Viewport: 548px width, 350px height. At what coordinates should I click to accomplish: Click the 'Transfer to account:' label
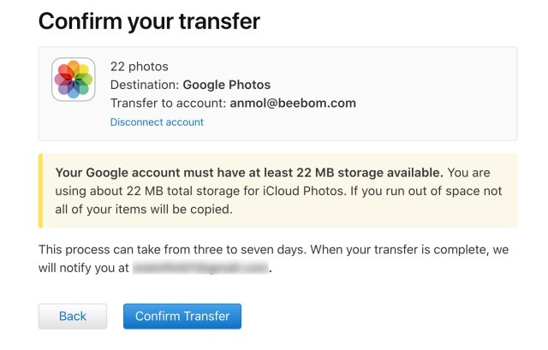click(168, 103)
